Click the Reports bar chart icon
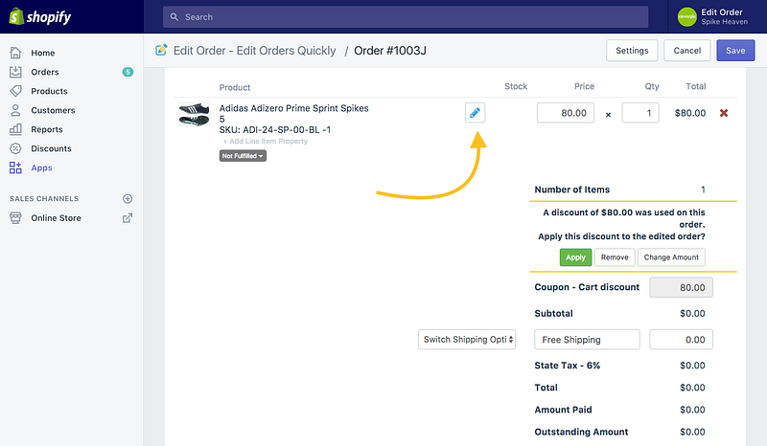Image resolution: width=767 pixels, height=446 pixels. click(x=15, y=129)
